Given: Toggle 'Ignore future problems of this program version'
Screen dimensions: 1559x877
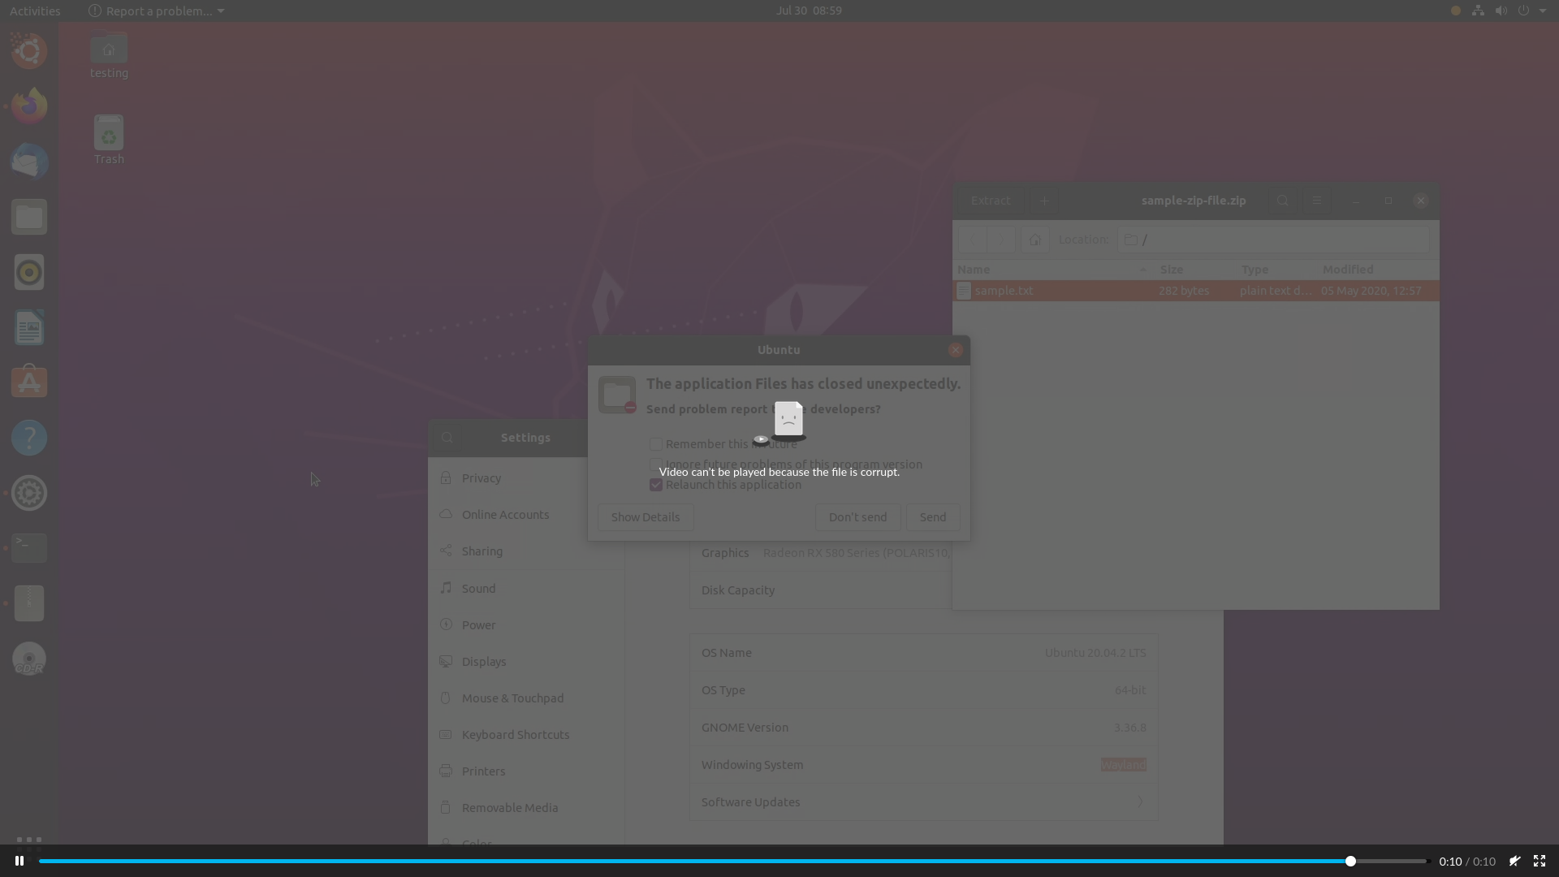Looking at the screenshot, I should coord(656,464).
